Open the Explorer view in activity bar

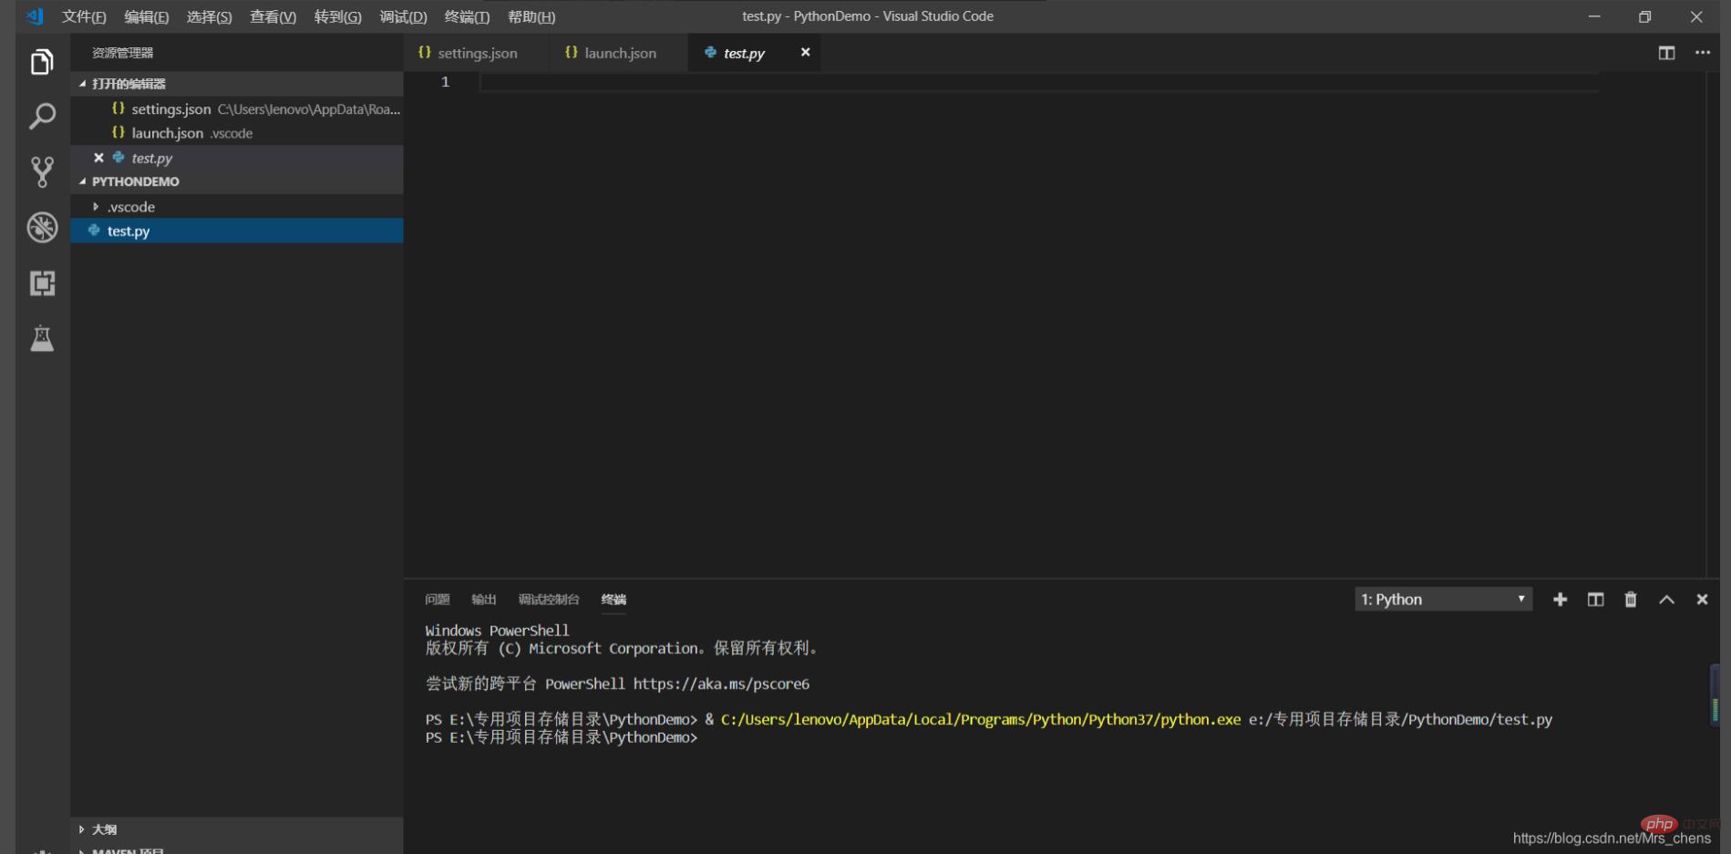pyautogui.click(x=42, y=62)
